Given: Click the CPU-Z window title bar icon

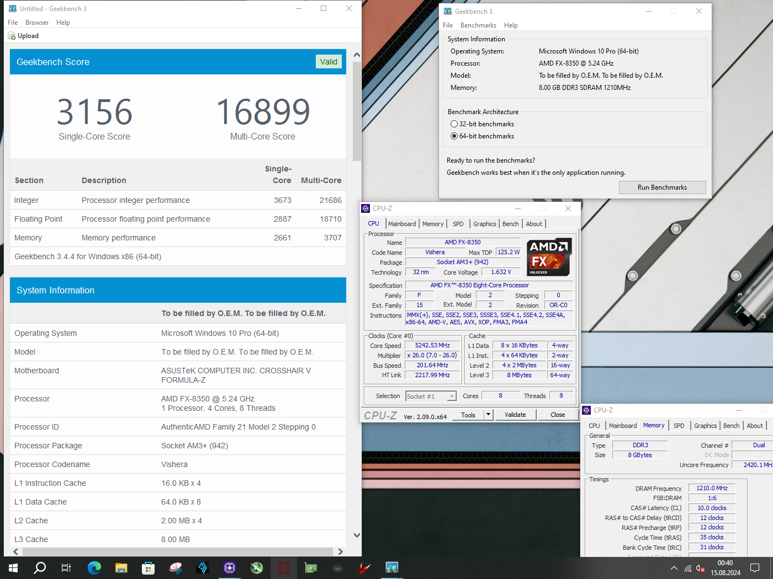Looking at the screenshot, I should pos(366,208).
